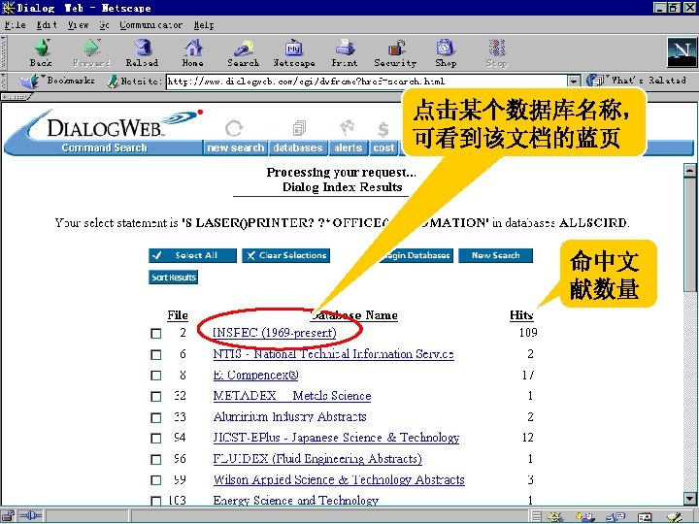Image resolution: width=699 pixels, height=524 pixels.
Task: Open INSPEC (1969-present) link
Action: pyautogui.click(x=275, y=333)
